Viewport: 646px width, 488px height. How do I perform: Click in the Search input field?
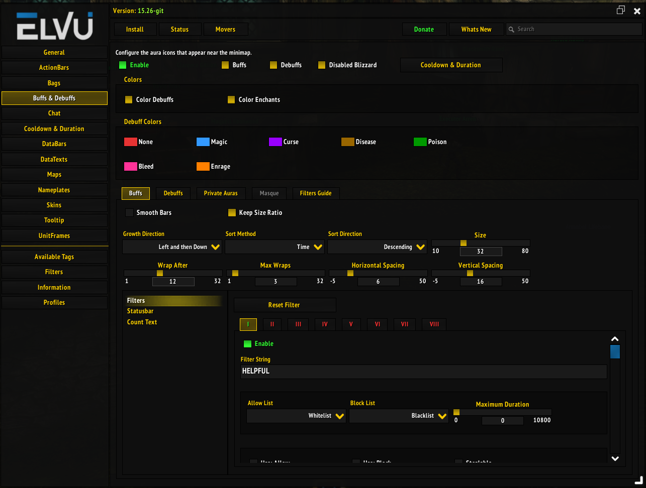(573, 29)
